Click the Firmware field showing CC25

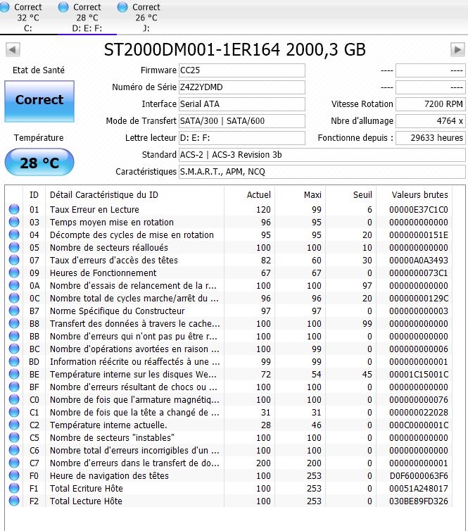241,70
